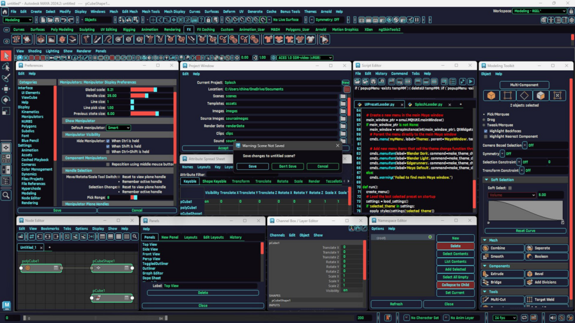Select Object selection mode cube icon
The width and height of the screenshot is (575, 323).
pos(491,96)
